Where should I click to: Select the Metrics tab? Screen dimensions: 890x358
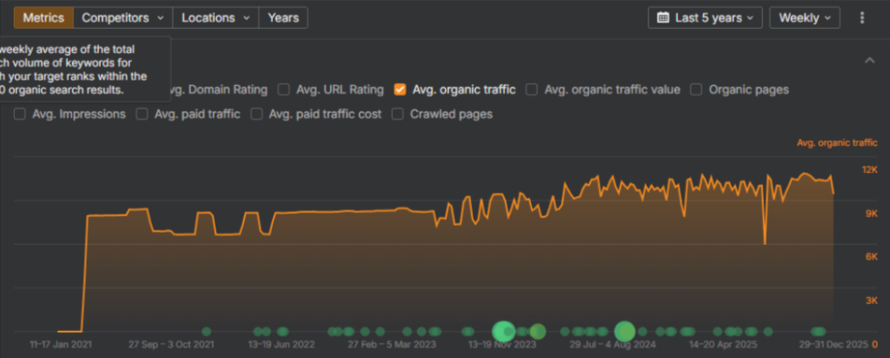coord(43,17)
